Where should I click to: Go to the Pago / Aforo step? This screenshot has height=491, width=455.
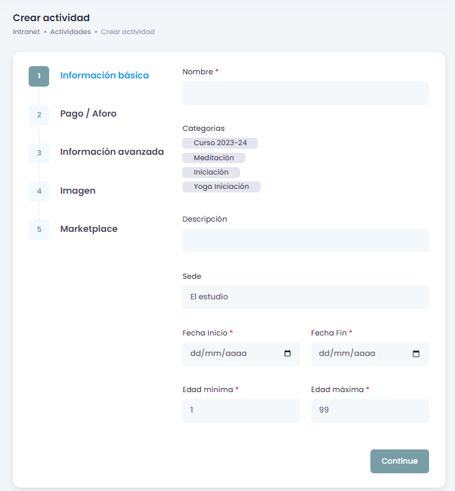coord(88,114)
